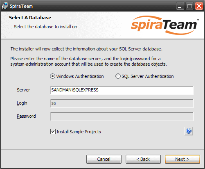
Task: Open help via the blue question-mark icon
Action: coord(189,131)
